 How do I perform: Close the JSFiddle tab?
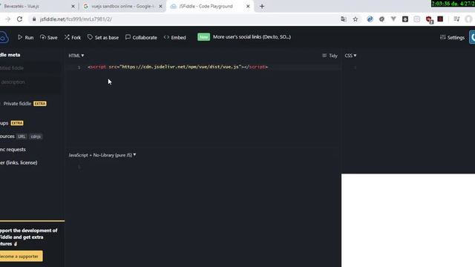point(248,6)
